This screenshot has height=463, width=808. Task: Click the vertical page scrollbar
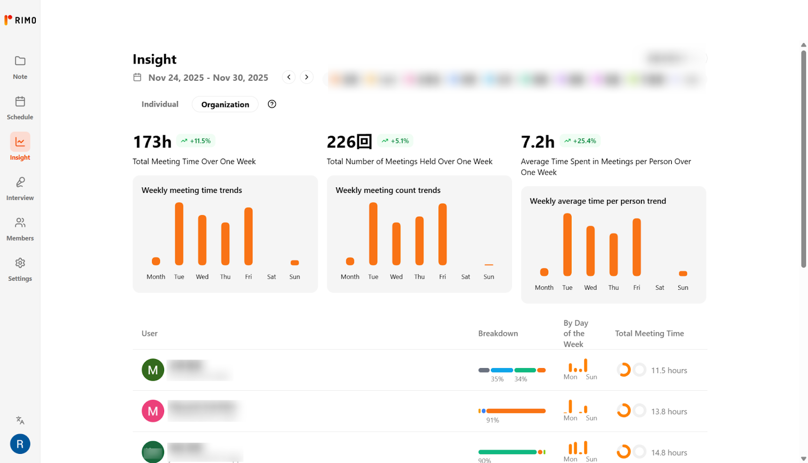click(803, 158)
